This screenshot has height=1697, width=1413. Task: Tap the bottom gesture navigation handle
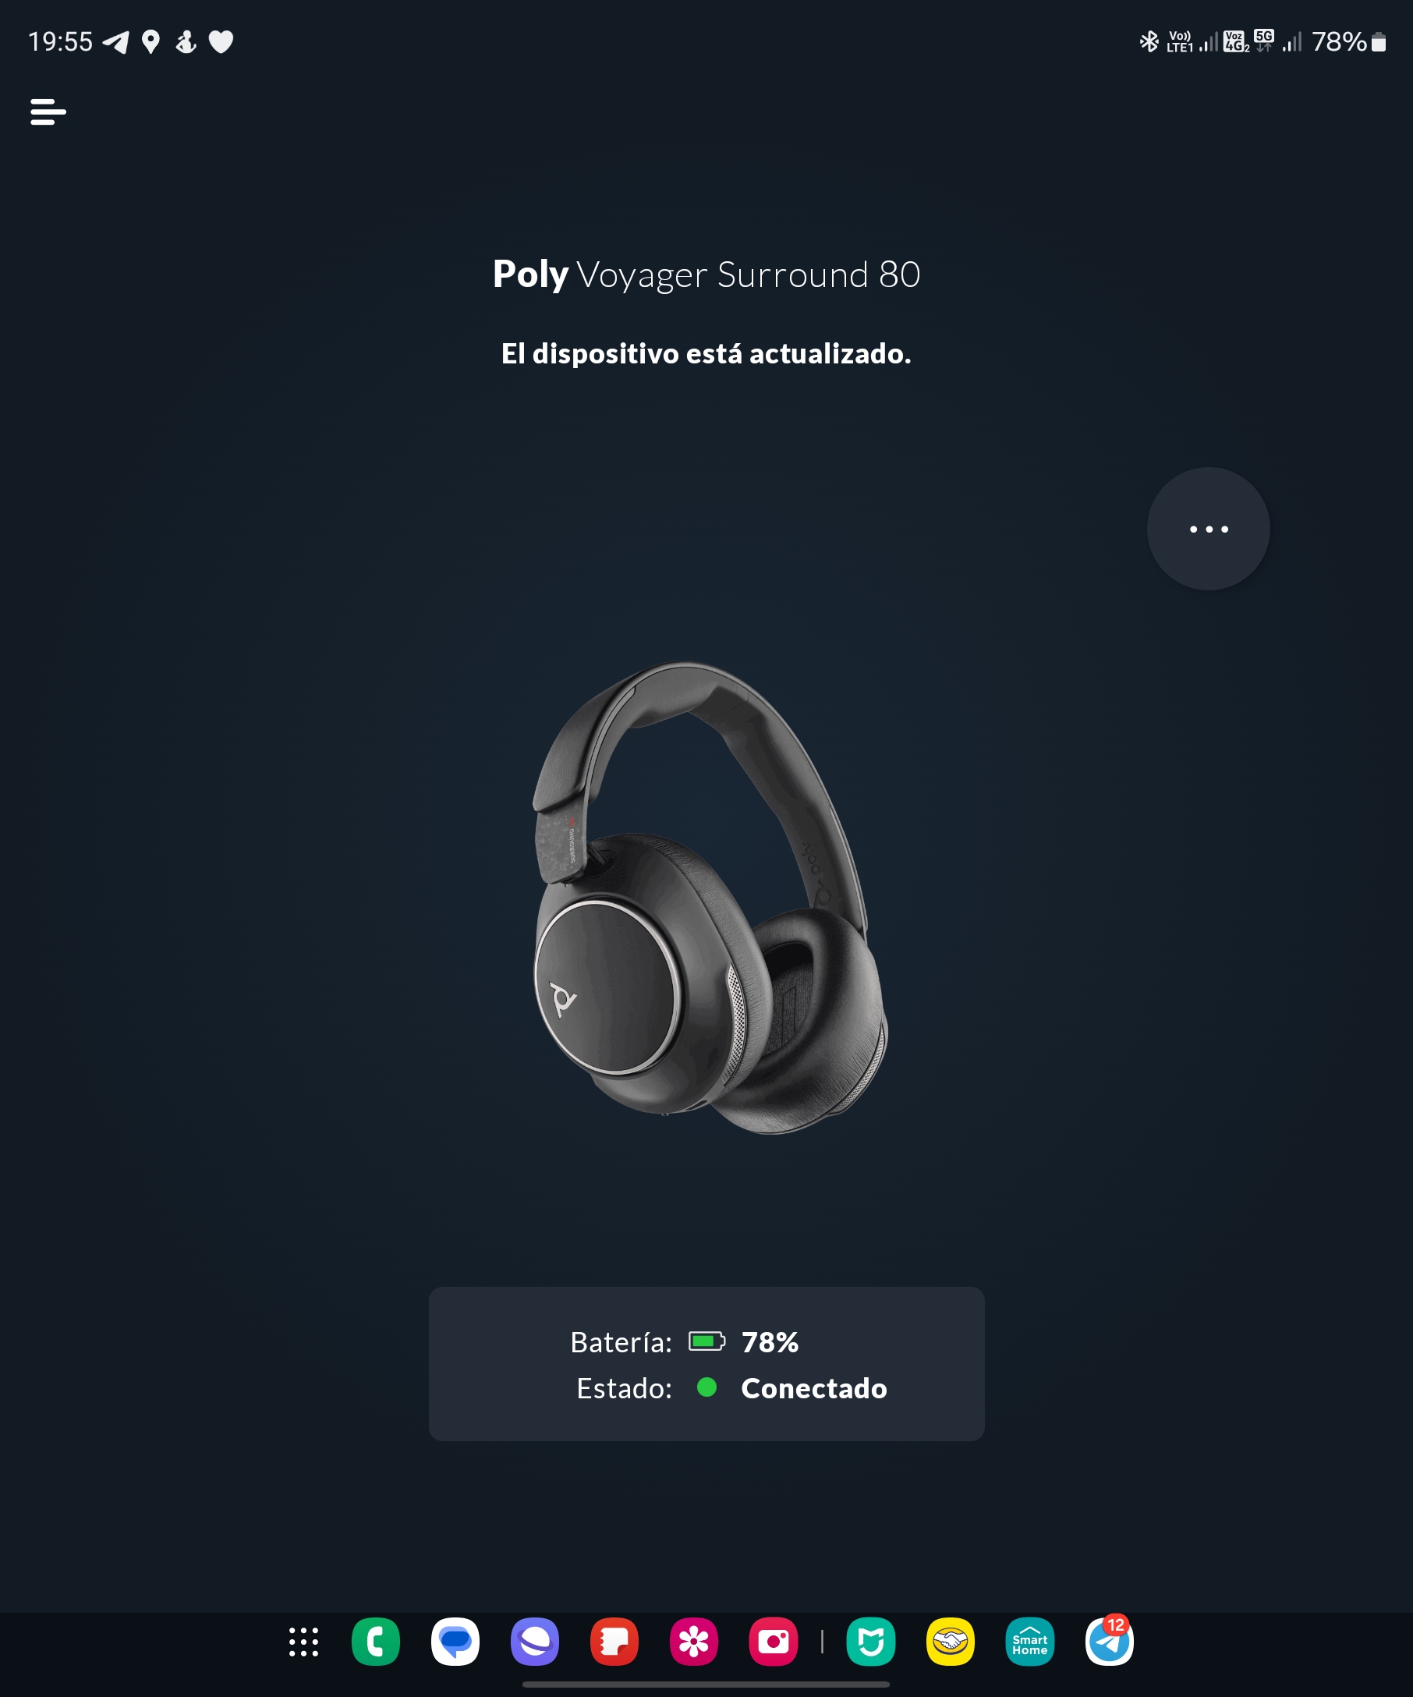[705, 1684]
